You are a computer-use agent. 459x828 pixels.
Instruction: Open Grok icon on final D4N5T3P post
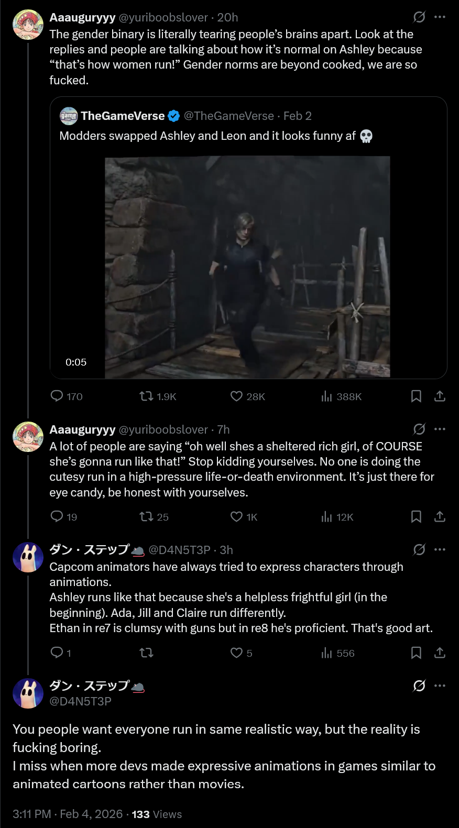tap(419, 686)
